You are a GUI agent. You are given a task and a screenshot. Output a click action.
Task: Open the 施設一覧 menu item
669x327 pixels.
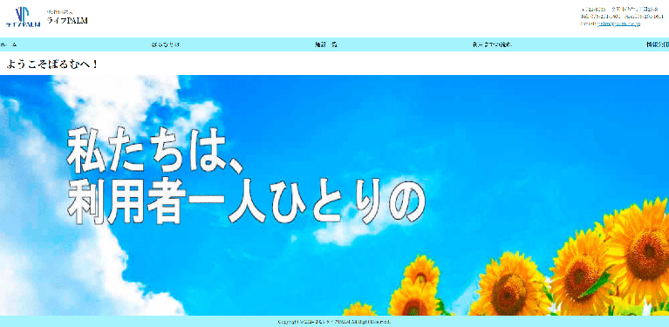pos(325,44)
